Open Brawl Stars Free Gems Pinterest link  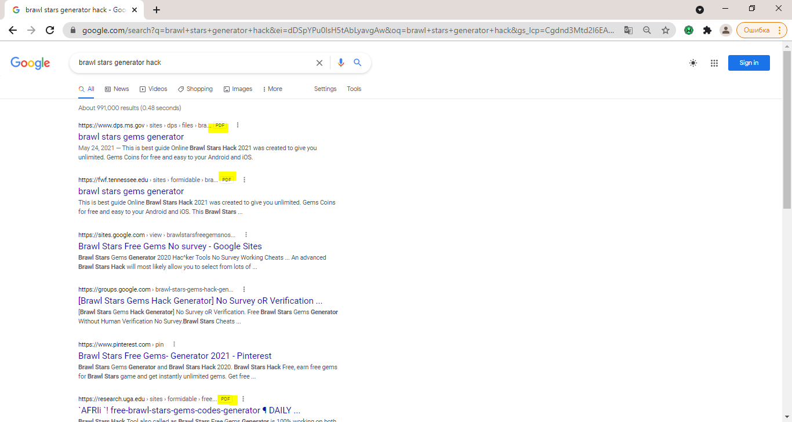[175, 356]
